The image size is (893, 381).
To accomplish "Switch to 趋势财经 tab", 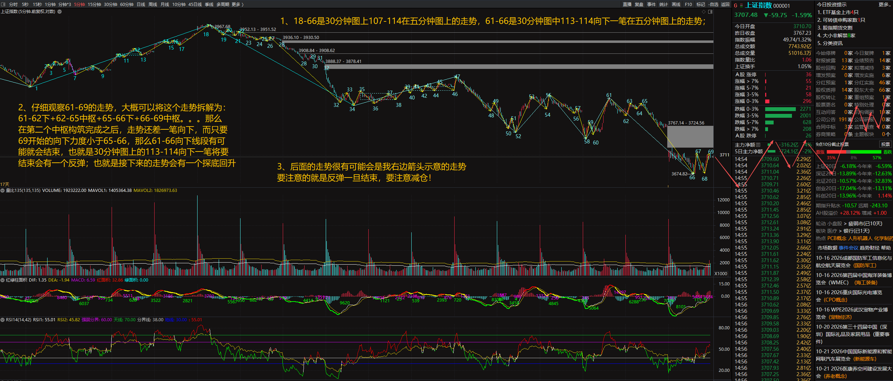I will [x=869, y=248].
